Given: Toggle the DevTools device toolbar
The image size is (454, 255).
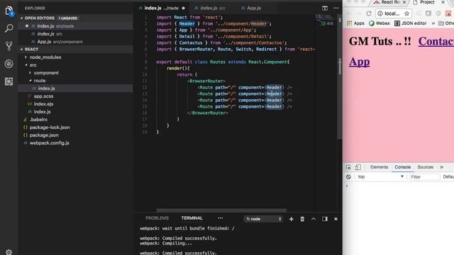Looking at the screenshot, I should [358, 167].
